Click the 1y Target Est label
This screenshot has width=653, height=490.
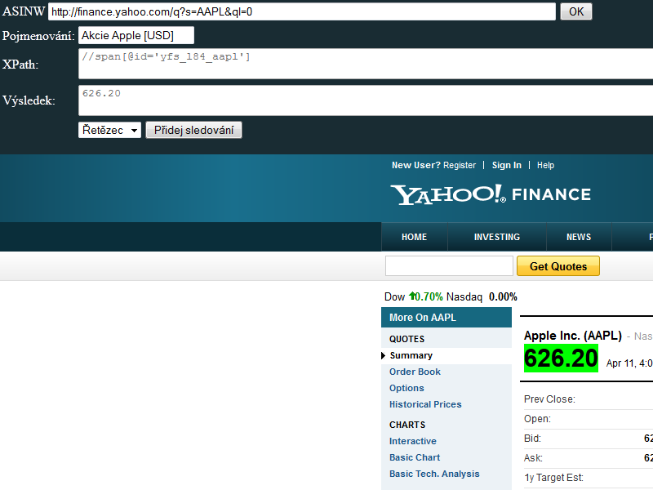pyautogui.click(x=553, y=478)
